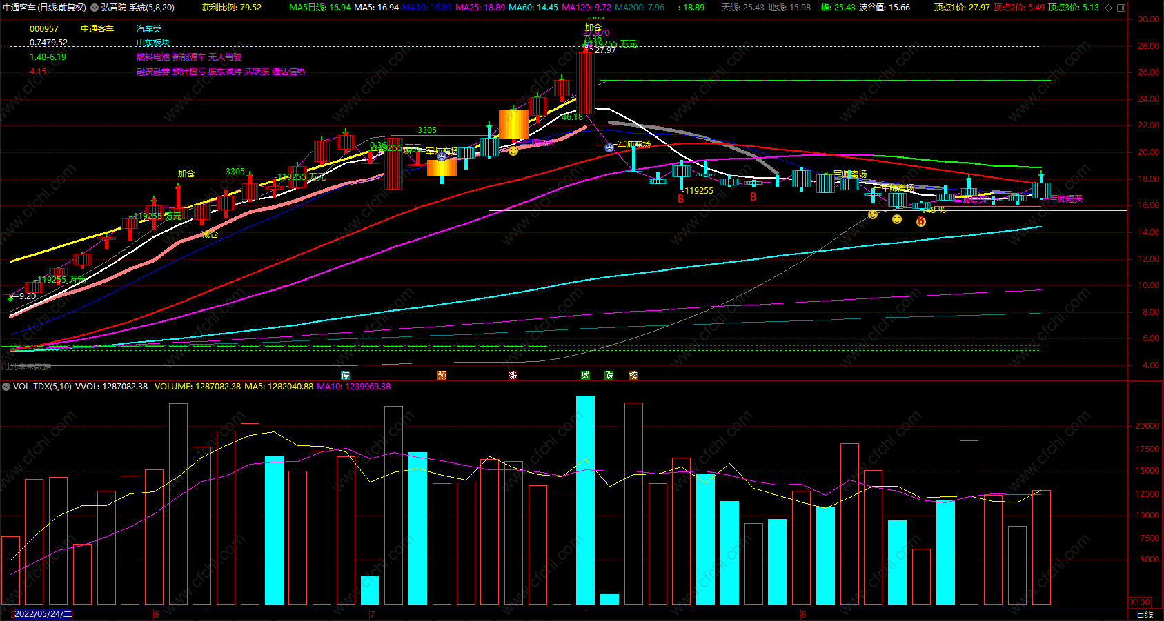
Task: Click the 天线: 25.43 readout
Action: 742,8
